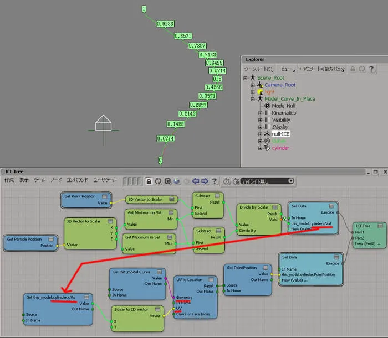Open the ハイライト無し highlight dropdown
This screenshot has height=338, width=388.
click(267, 181)
